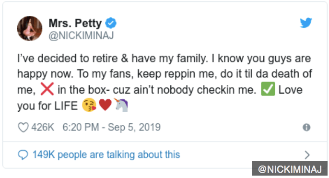
Task: Open the Mrs. Petty profile picture
Action: pyautogui.click(x=30, y=28)
